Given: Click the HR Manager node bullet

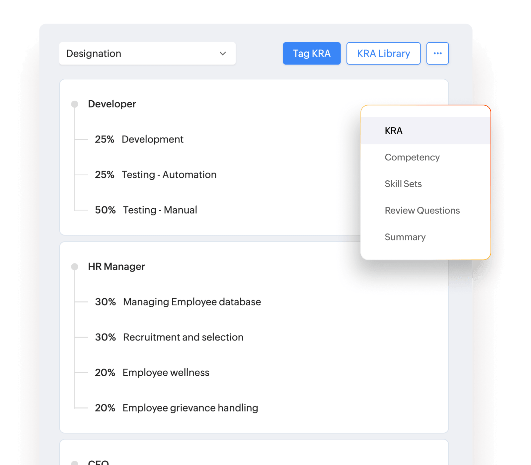Looking at the screenshot, I should click(74, 266).
